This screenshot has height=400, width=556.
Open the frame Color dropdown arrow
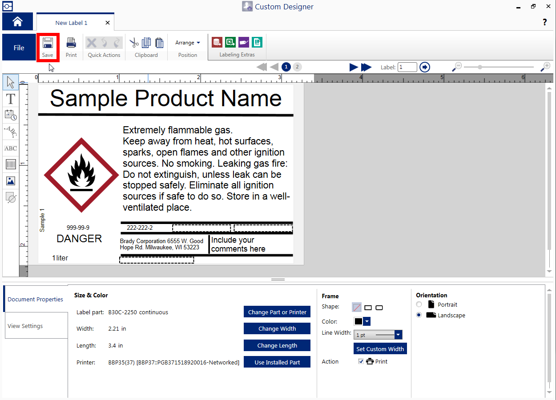(367, 321)
